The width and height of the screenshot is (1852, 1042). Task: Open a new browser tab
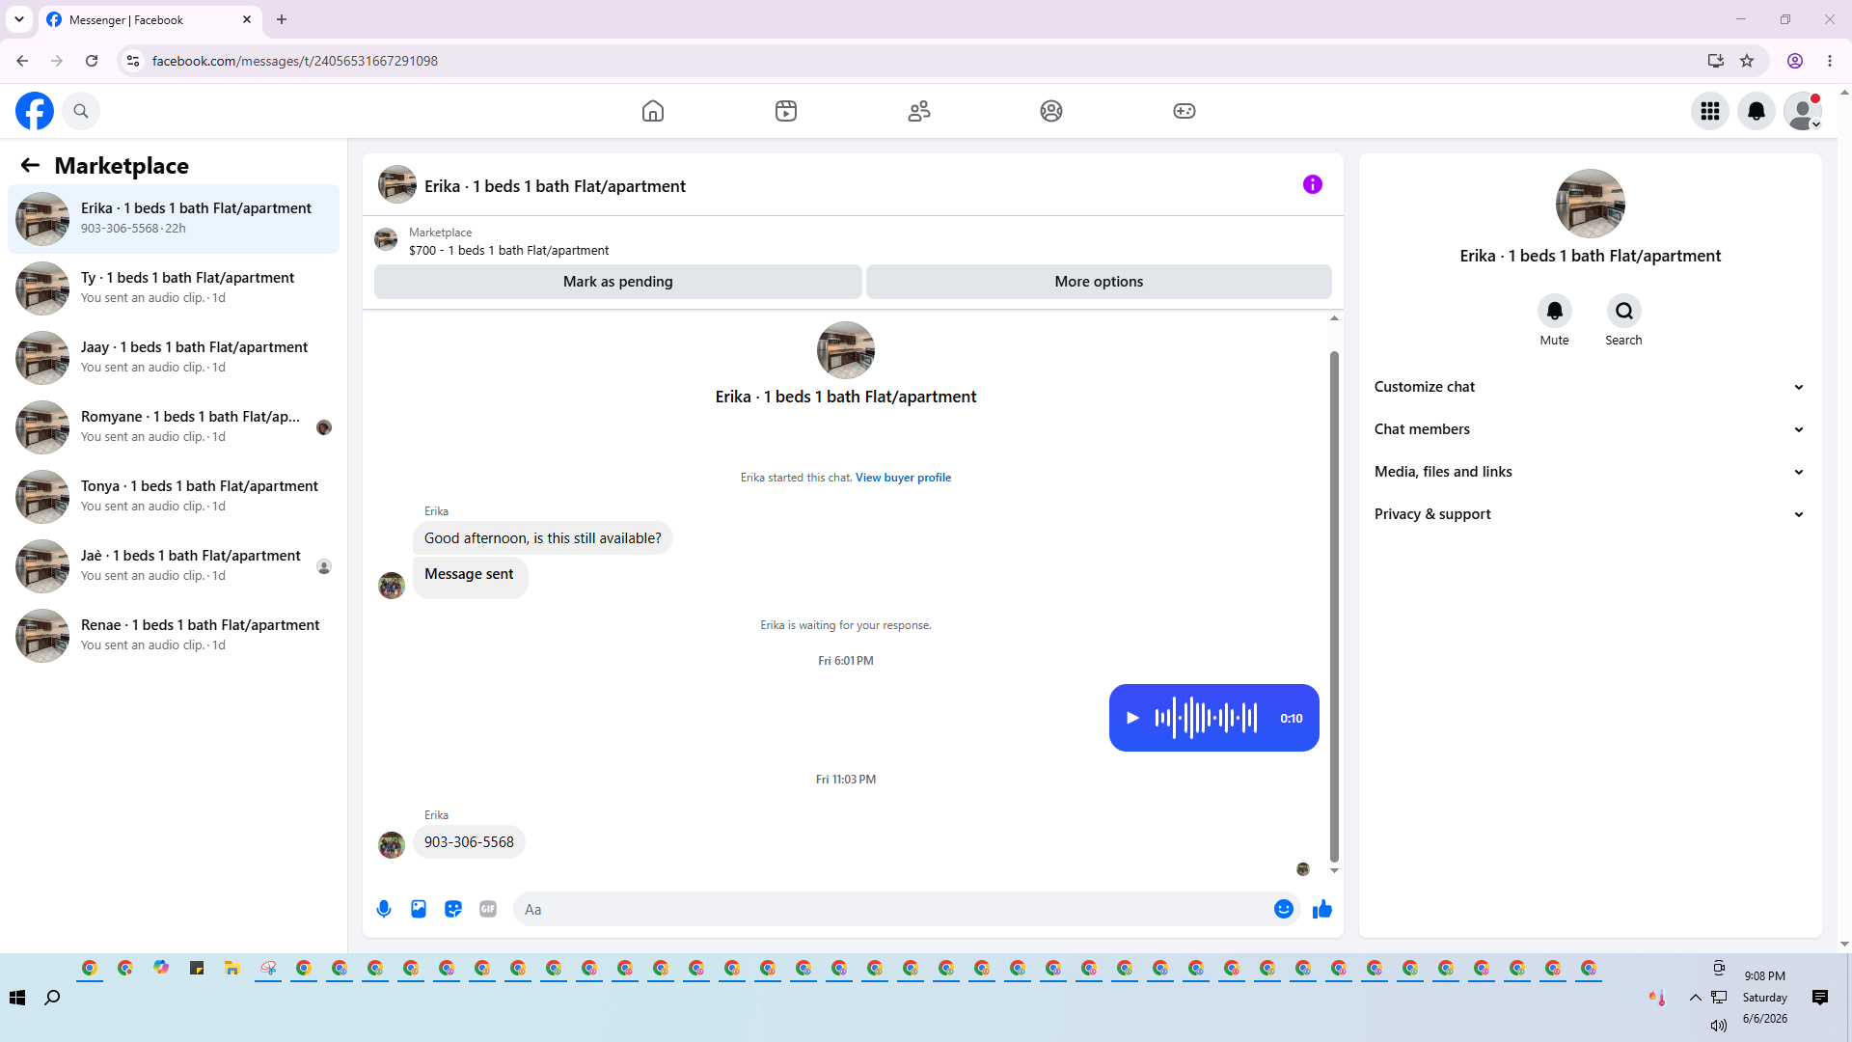point(282,19)
